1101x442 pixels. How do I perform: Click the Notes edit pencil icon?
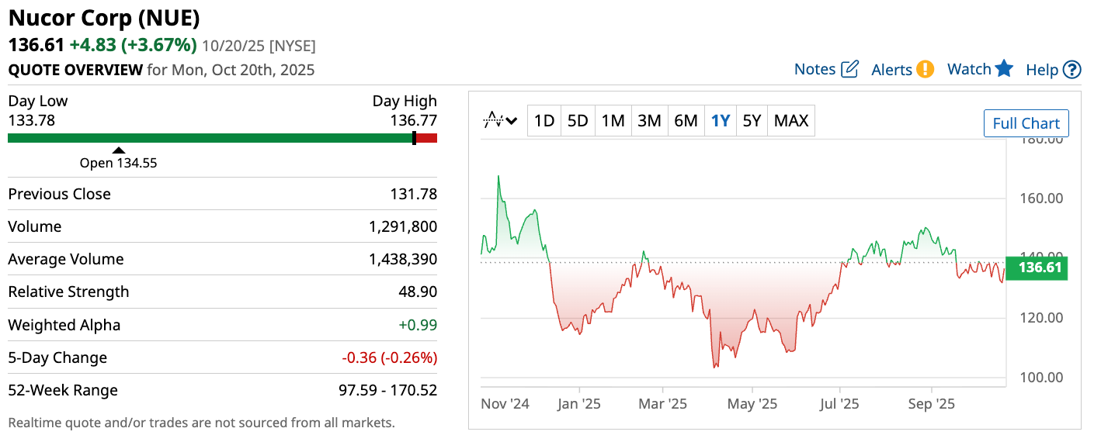click(x=850, y=69)
